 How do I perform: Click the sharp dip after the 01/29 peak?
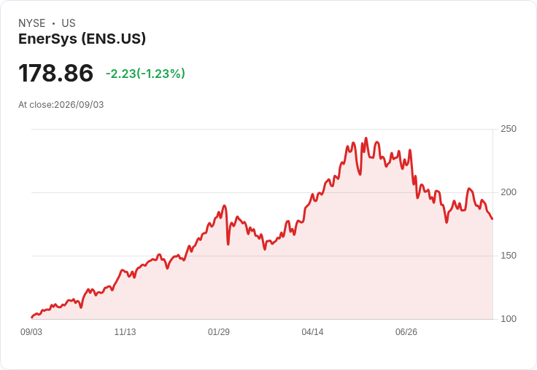228,244
